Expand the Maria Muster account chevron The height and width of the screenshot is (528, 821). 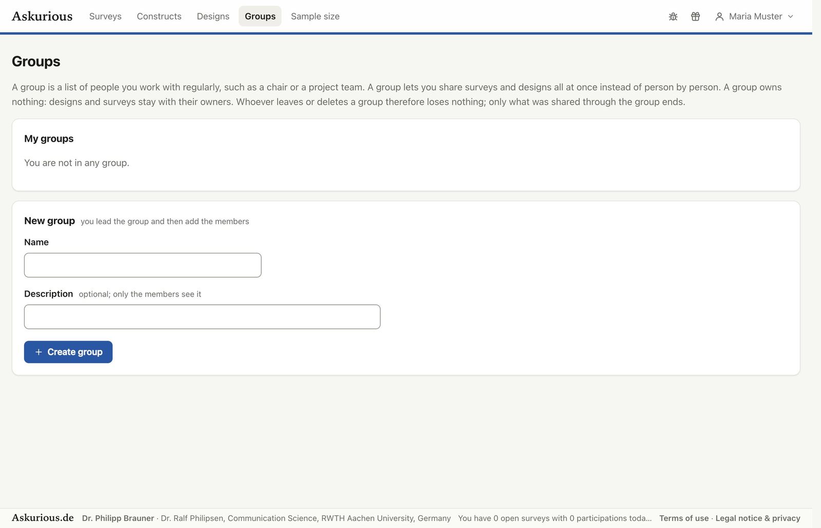(790, 16)
